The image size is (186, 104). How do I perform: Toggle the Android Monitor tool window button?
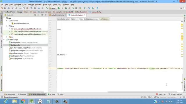pyautogui.click(x=37, y=94)
